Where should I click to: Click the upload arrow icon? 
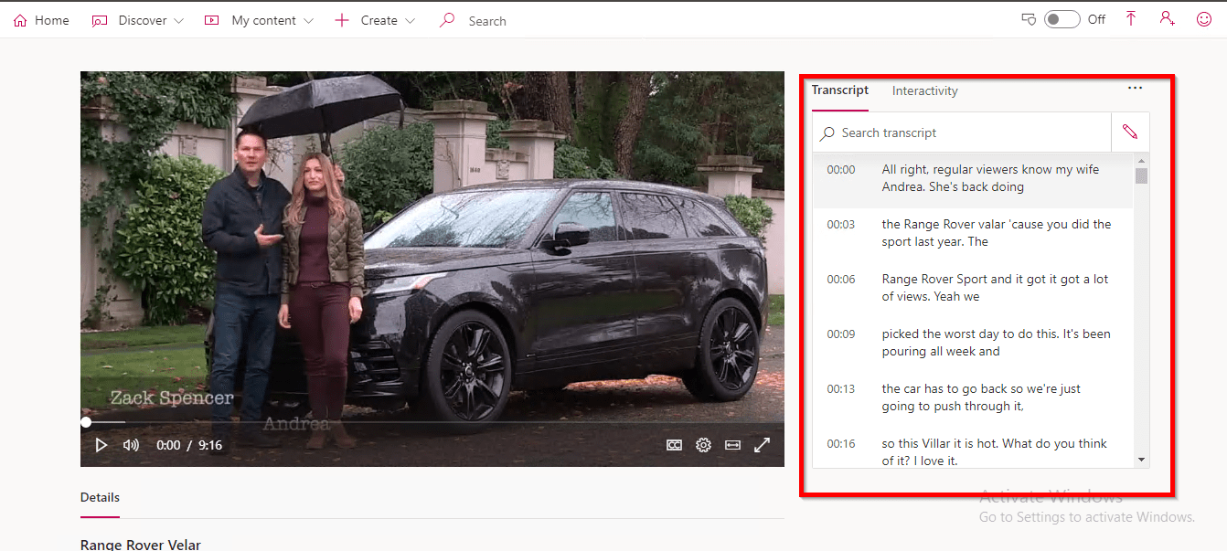1131,19
